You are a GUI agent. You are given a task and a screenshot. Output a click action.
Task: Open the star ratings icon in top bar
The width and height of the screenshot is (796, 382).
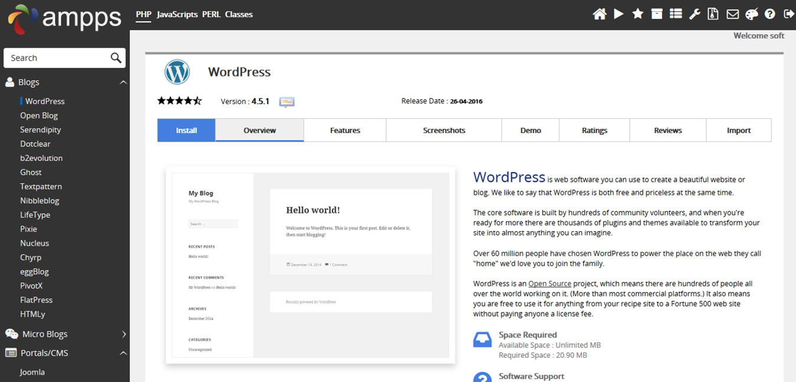(x=637, y=14)
